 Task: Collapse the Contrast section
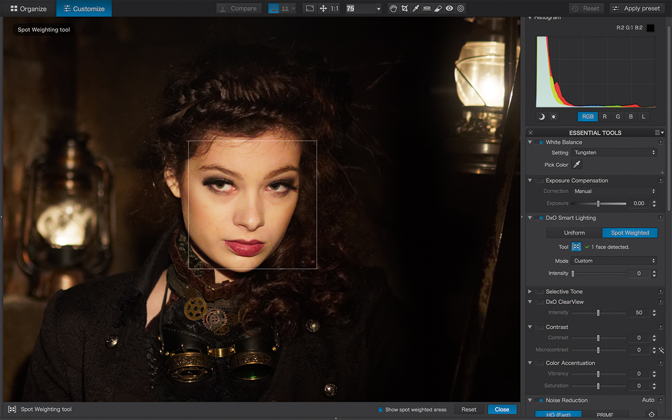pos(530,327)
